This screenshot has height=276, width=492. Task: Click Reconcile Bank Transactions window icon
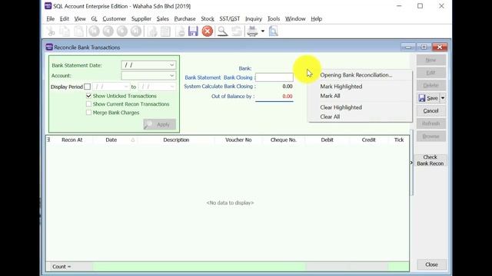point(49,48)
